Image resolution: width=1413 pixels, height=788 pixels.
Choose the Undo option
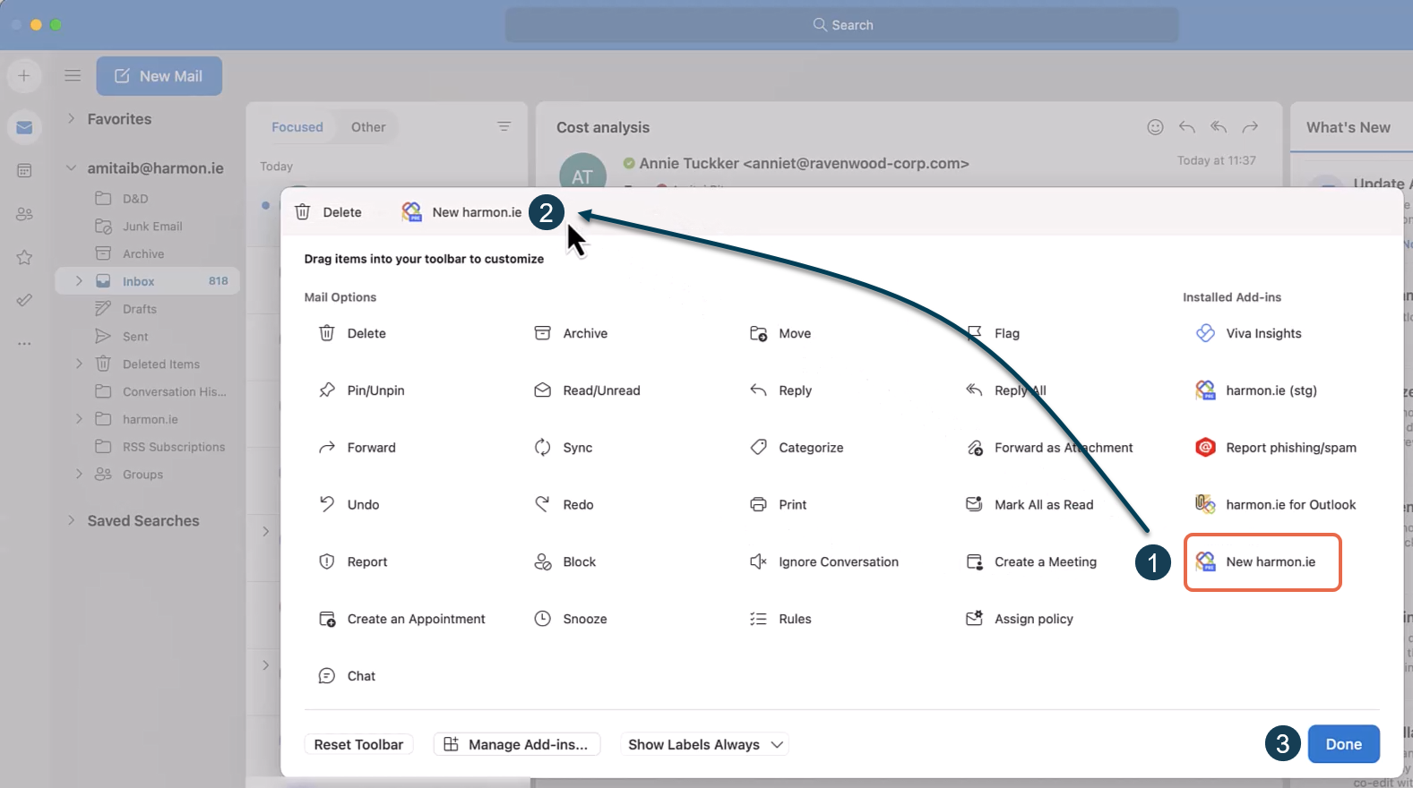point(349,505)
